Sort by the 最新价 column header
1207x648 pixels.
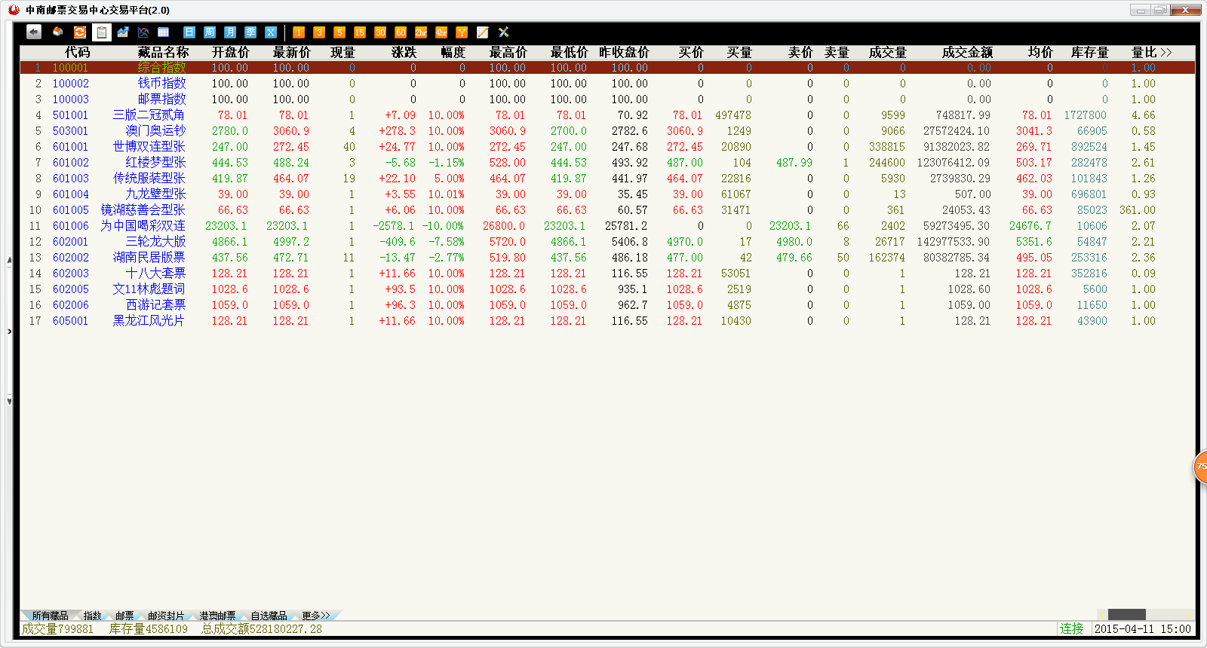pos(291,52)
